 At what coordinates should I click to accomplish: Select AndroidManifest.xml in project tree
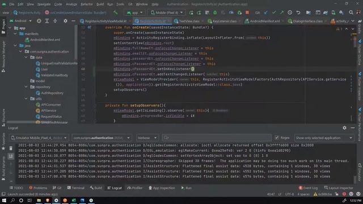(x=45, y=40)
